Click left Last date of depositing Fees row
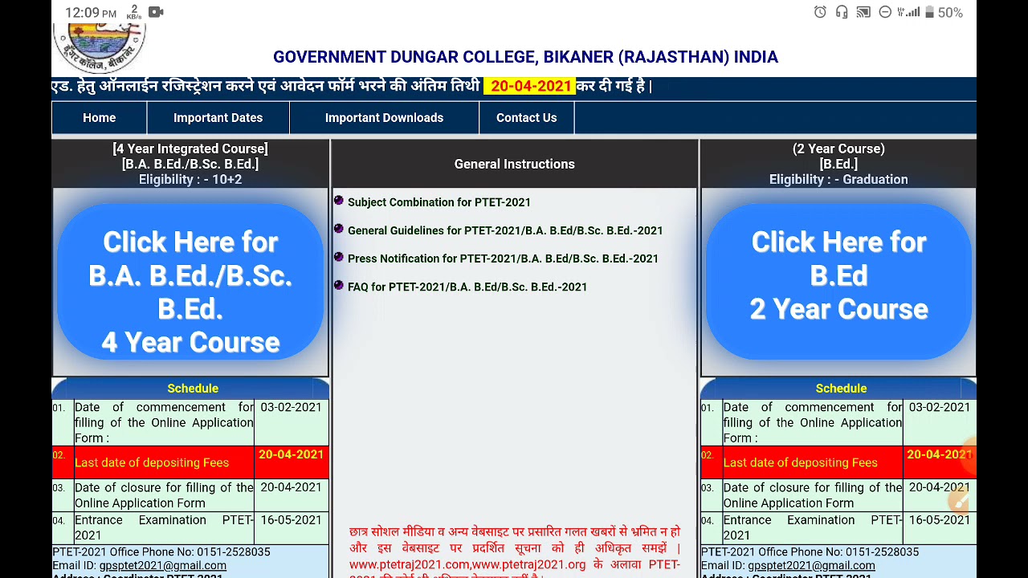This screenshot has width=1028, height=578. (x=190, y=462)
